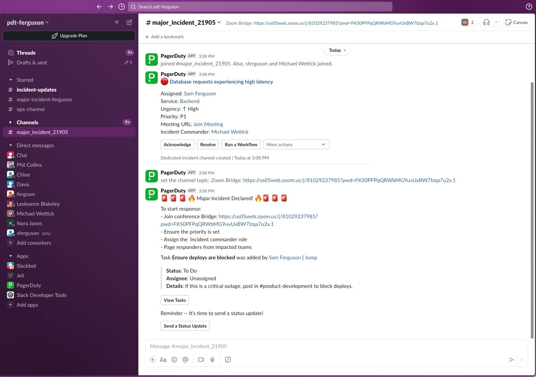Open the mention (@) picker in the composer

[185, 359]
